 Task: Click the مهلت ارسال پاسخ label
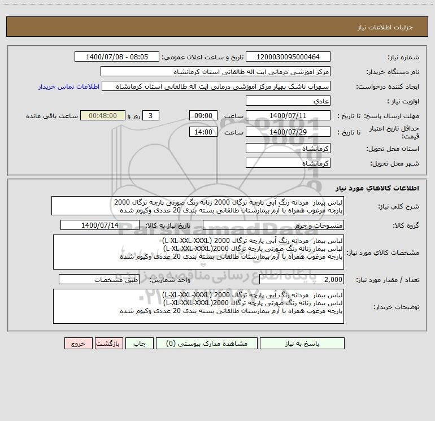[x=390, y=116]
